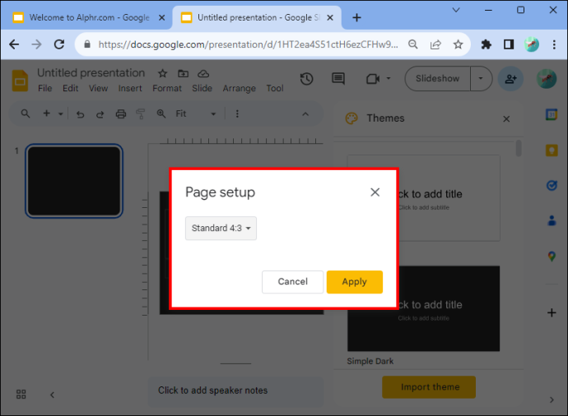
Task: Open version history clock icon
Action: (306, 78)
